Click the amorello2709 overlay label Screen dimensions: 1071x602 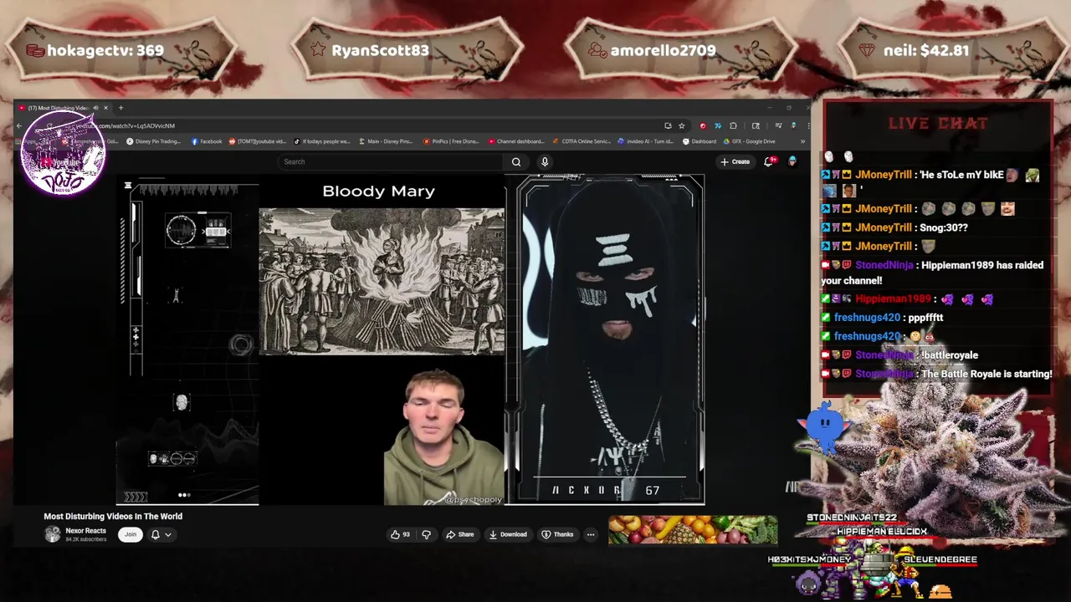(663, 50)
